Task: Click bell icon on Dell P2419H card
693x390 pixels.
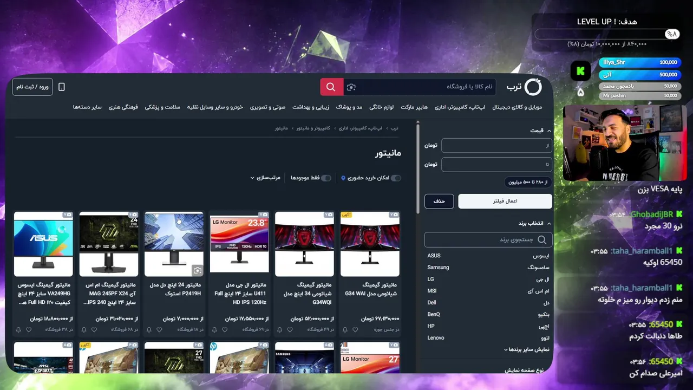Action: tap(149, 329)
